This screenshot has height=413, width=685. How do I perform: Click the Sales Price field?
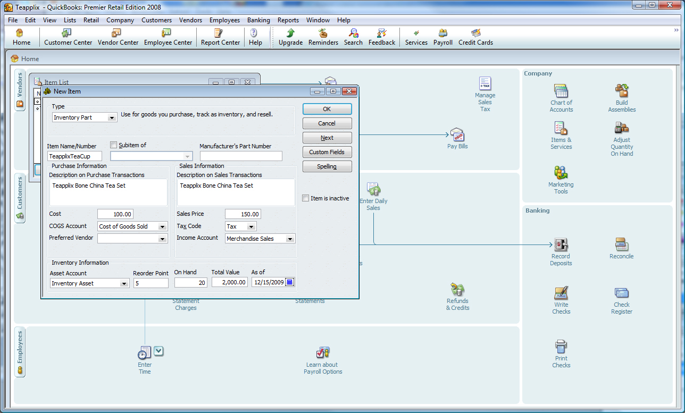243,214
